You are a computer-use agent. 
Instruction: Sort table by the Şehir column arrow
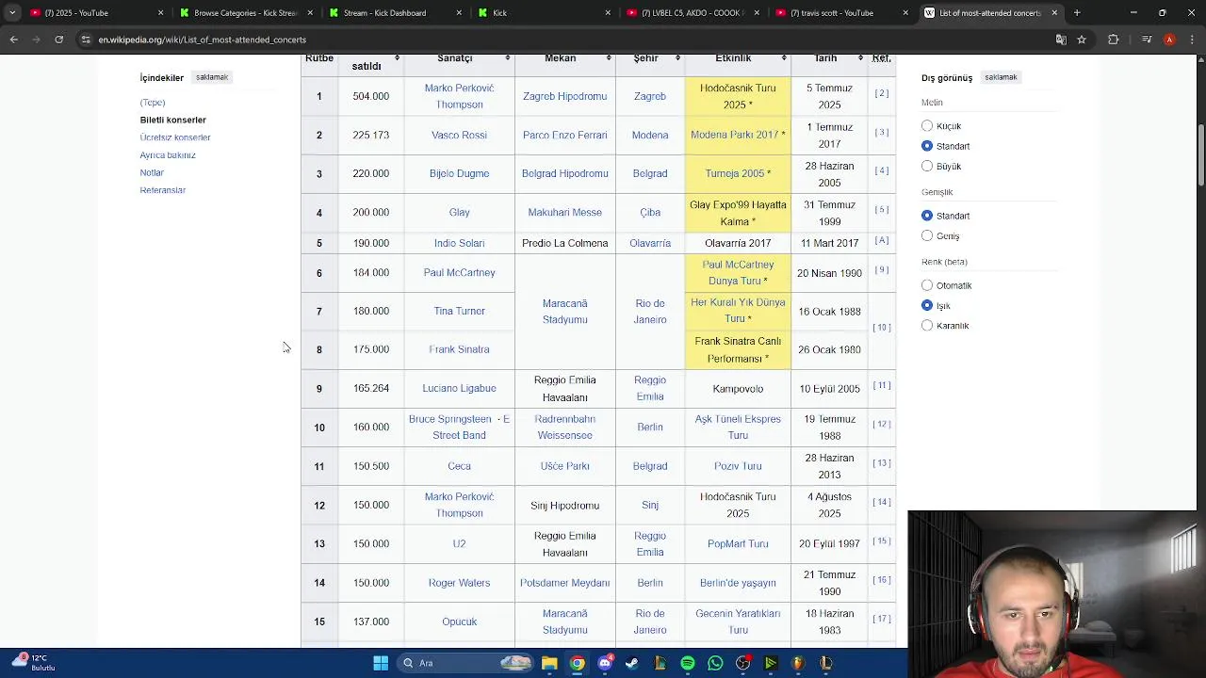click(678, 58)
